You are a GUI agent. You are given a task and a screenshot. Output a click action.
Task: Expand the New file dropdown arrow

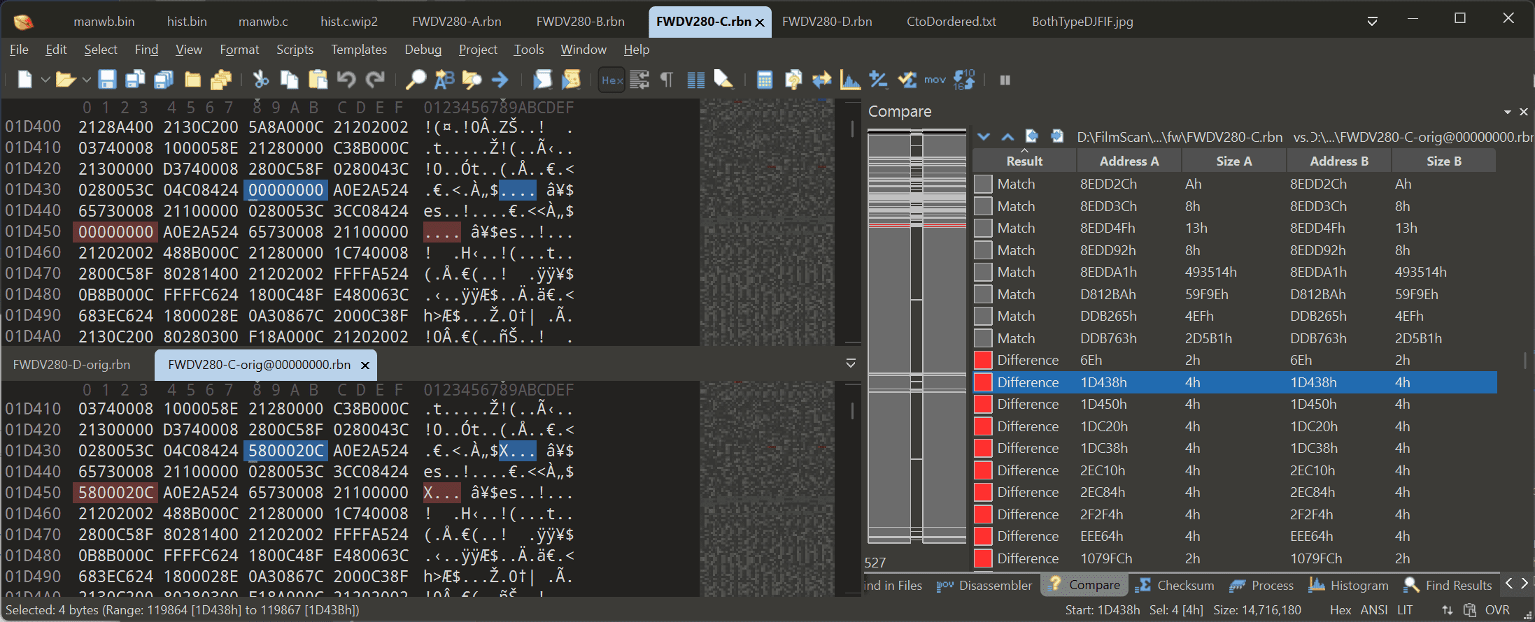tap(45, 80)
